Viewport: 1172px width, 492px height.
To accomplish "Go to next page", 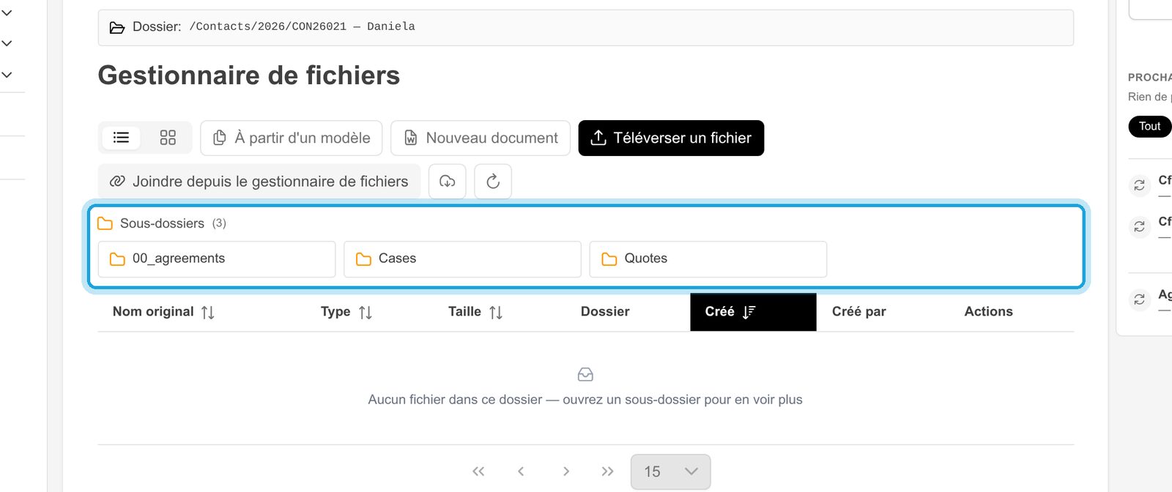I will [565, 471].
